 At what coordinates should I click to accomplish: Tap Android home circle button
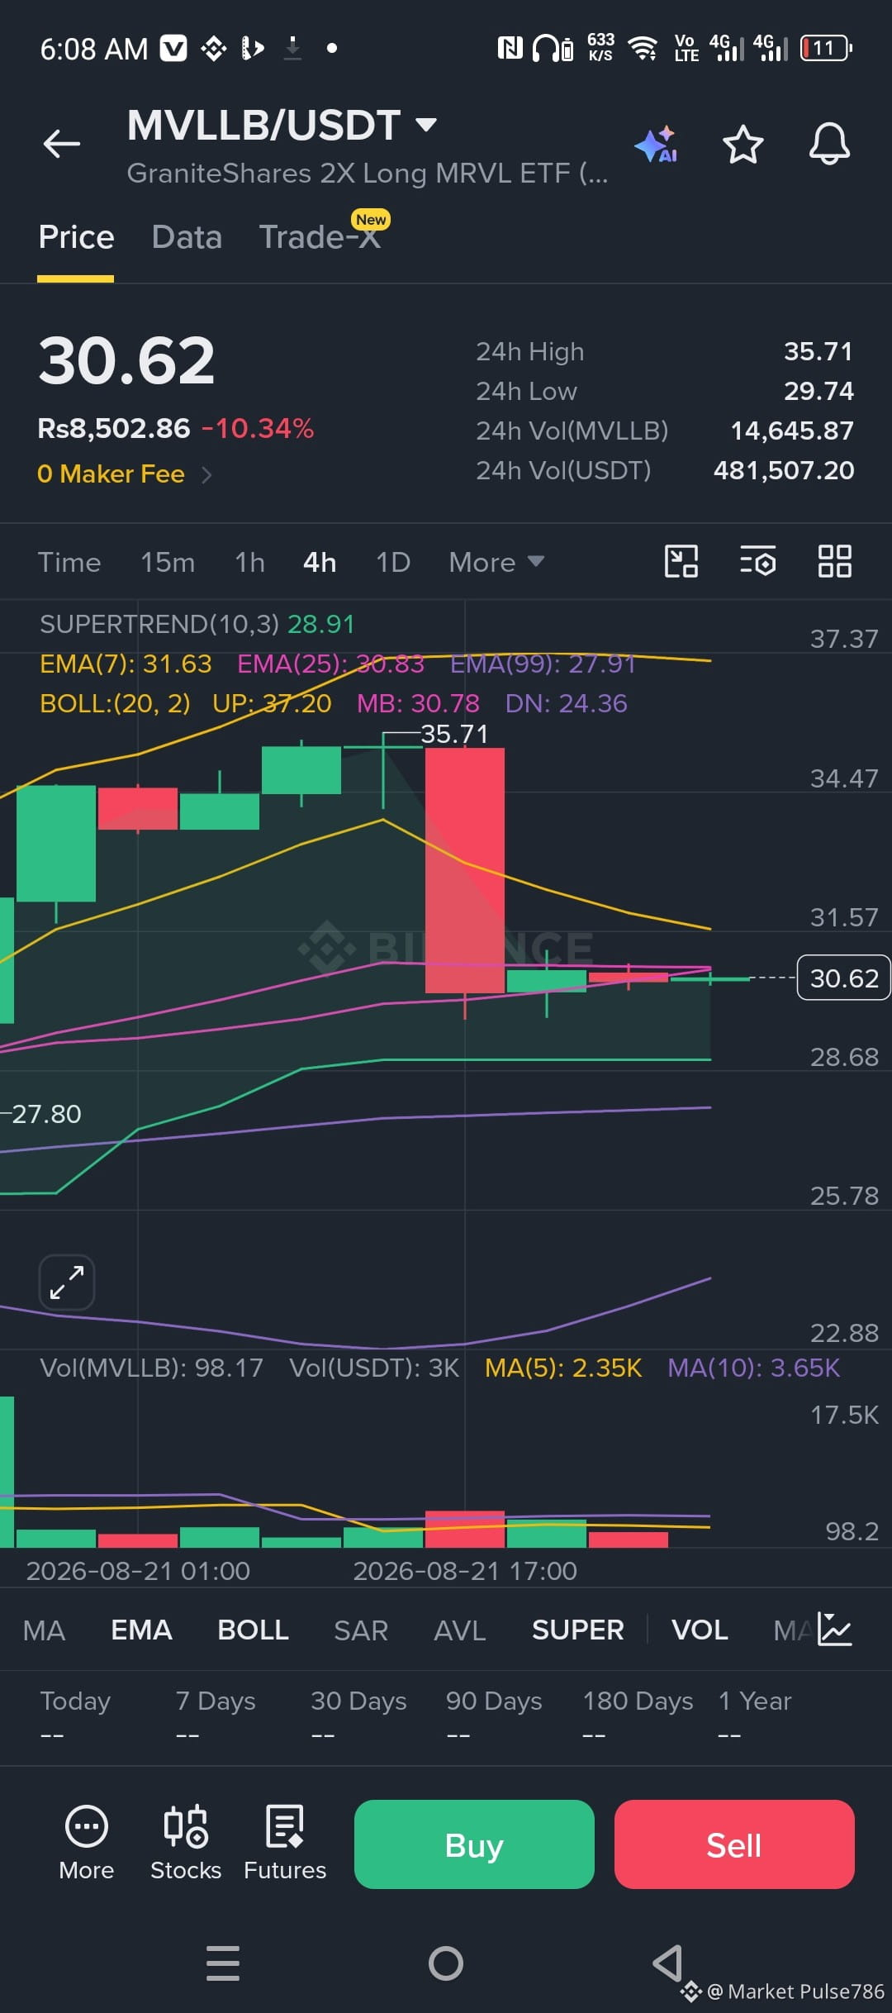tap(446, 1963)
